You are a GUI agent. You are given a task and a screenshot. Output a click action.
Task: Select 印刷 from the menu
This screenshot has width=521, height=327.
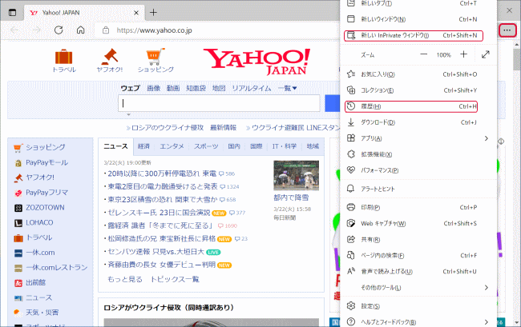click(418, 207)
